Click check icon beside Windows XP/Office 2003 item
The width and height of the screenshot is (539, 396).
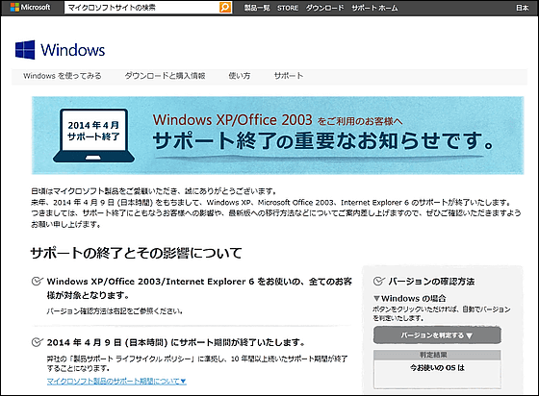(38, 281)
